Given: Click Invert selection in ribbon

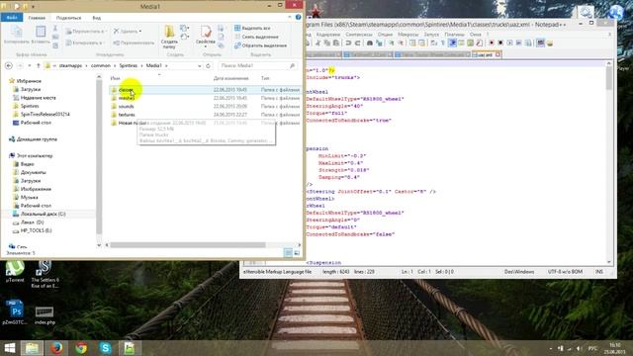Looking at the screenshot, I should [260, 45].
